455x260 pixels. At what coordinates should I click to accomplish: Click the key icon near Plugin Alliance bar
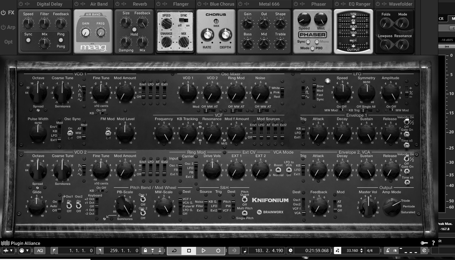pos(424,243)
